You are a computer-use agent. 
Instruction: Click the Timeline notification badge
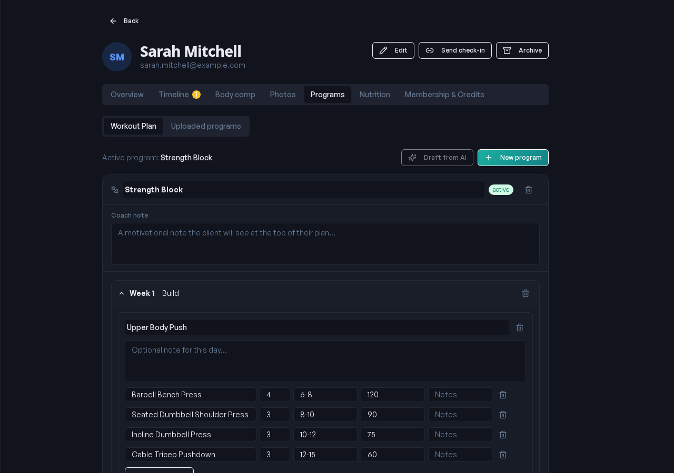tap(196, 95)
